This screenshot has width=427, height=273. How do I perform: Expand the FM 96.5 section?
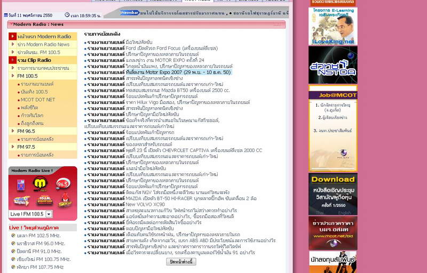tap(26, 131)
